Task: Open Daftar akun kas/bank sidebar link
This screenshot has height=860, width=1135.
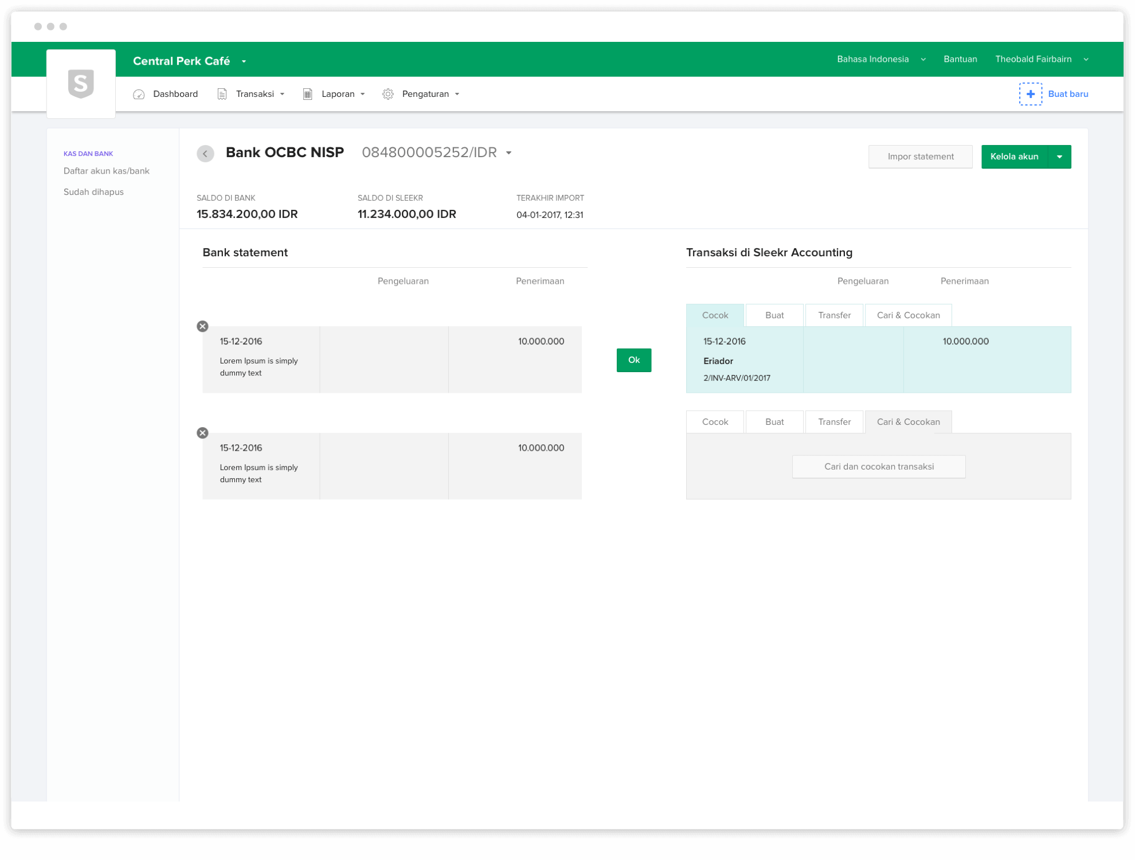Action: (107, 171)
